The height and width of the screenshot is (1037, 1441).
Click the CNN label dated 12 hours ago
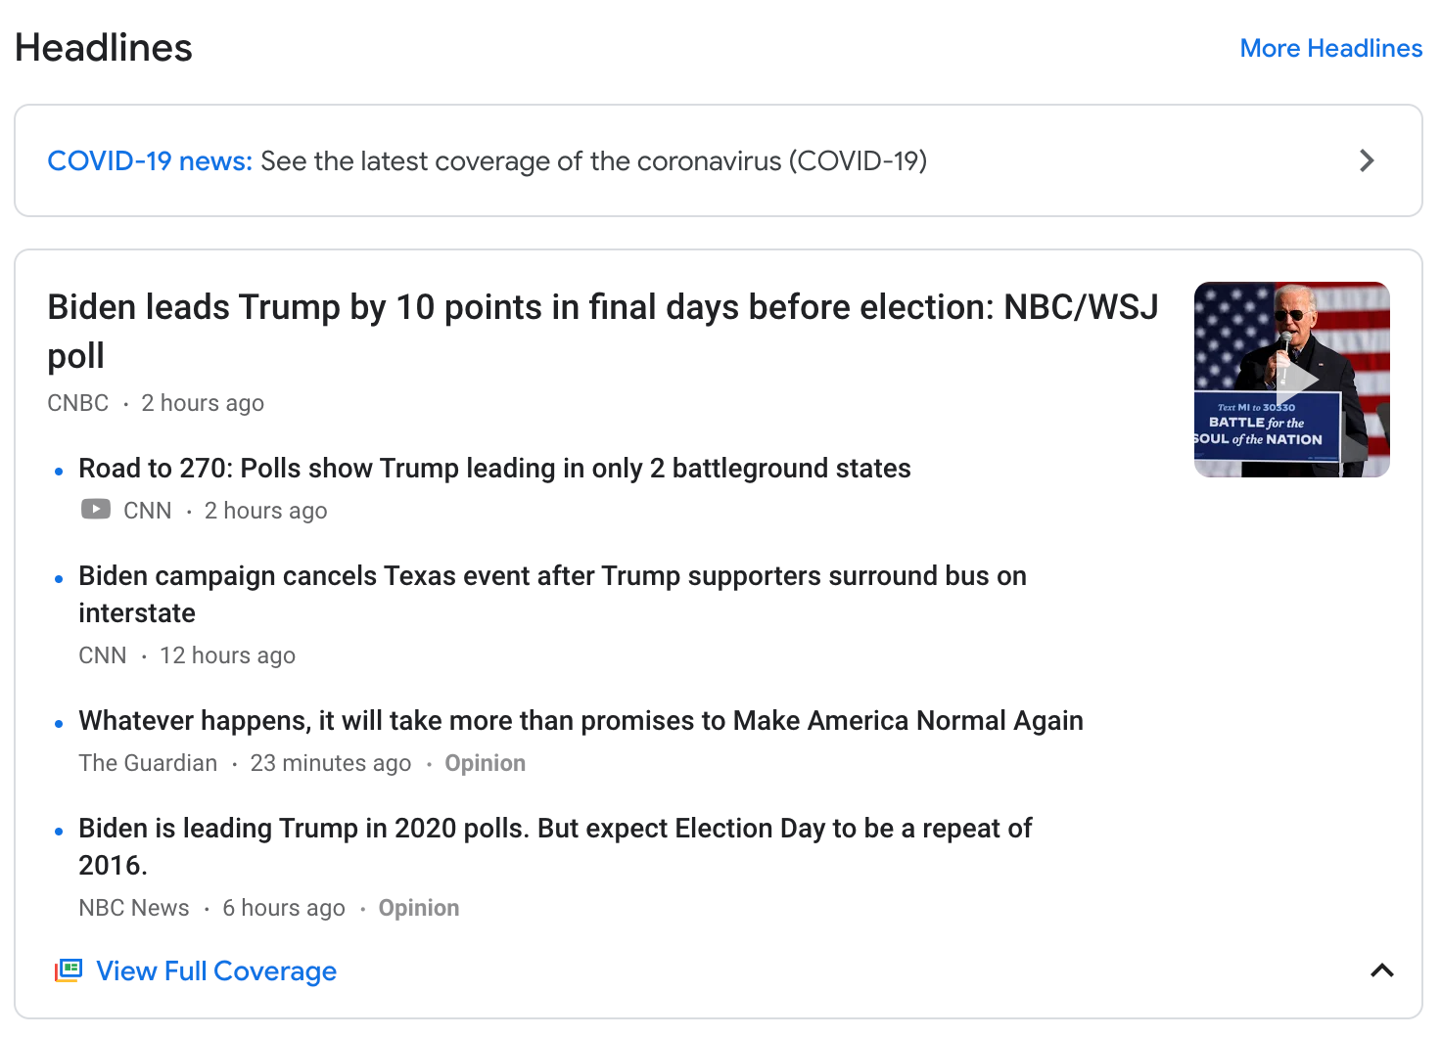103,655
